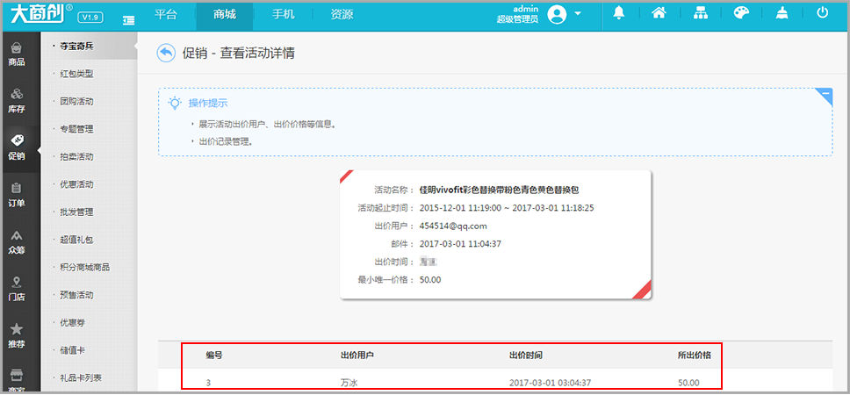Select 预售活动 in the submenu
This screenshot has height=395, width=850.
click(76, 295)
